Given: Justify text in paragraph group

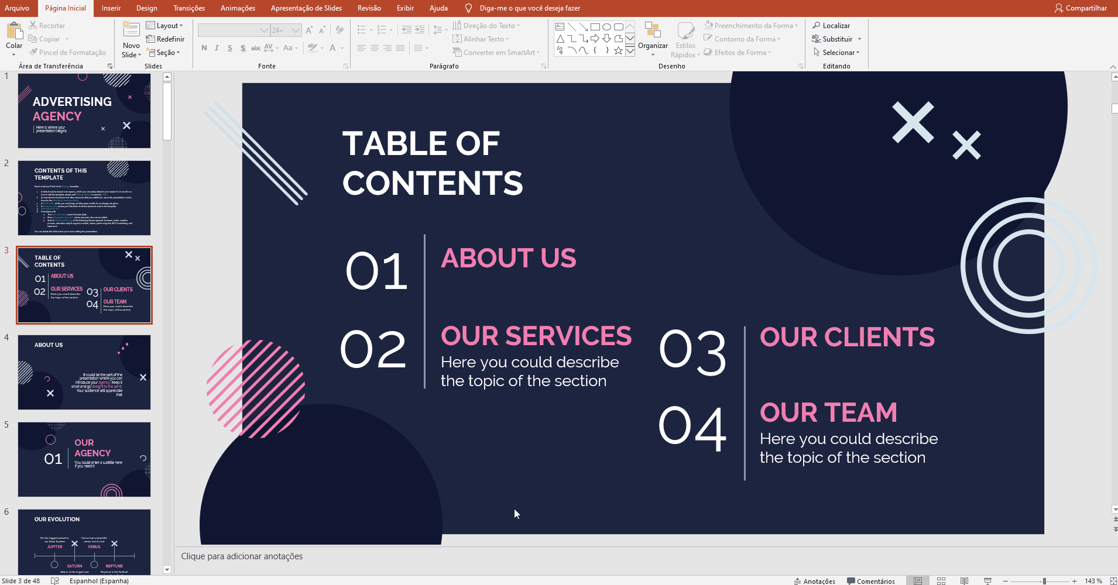Looking at the screenshot, I should tap(400, 48).
